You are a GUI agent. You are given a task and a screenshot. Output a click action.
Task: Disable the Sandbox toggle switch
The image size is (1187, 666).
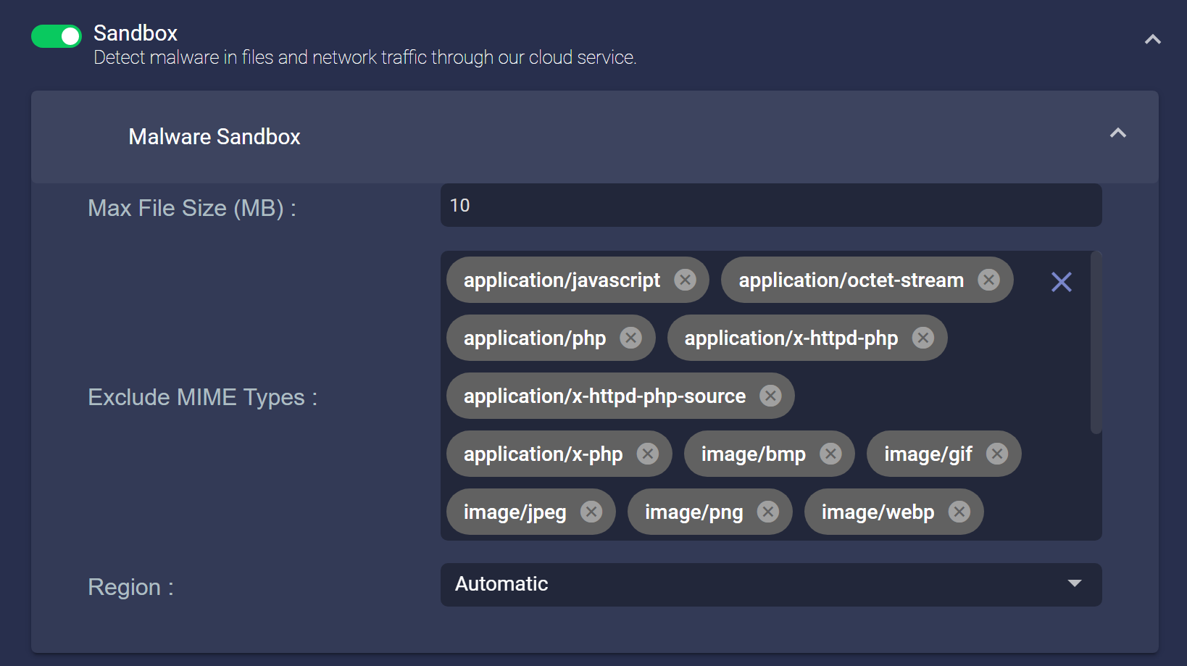point(57,36)
